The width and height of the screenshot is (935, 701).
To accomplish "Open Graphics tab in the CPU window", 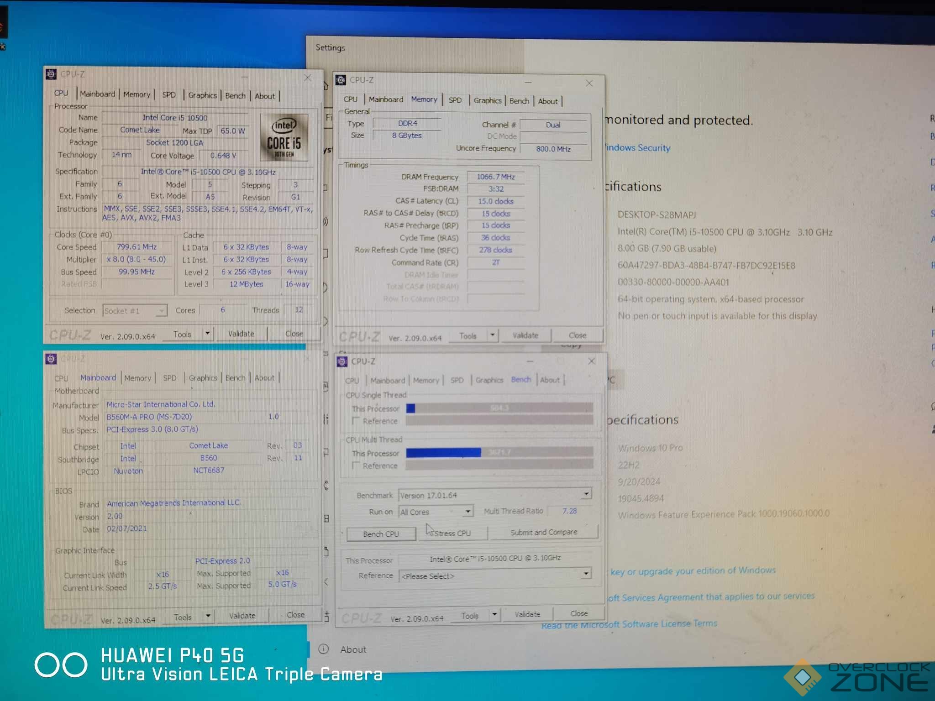I will 202,95.
